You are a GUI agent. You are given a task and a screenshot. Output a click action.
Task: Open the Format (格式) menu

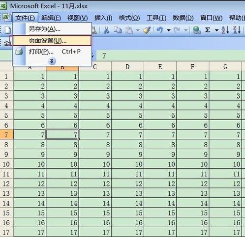[x=129, y=18]
